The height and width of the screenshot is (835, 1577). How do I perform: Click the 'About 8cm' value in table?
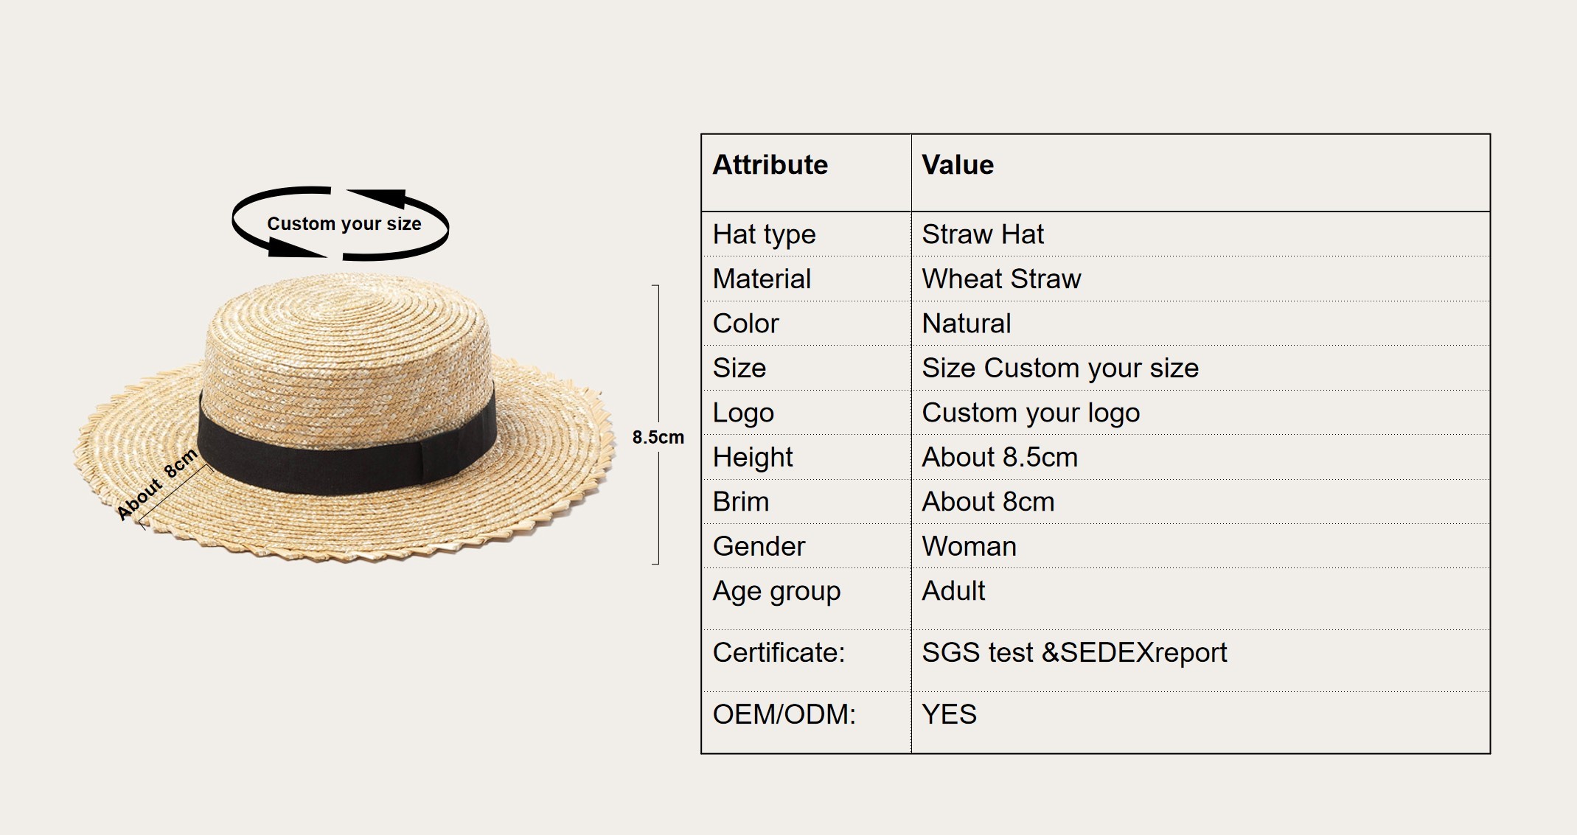[1200, 502]
